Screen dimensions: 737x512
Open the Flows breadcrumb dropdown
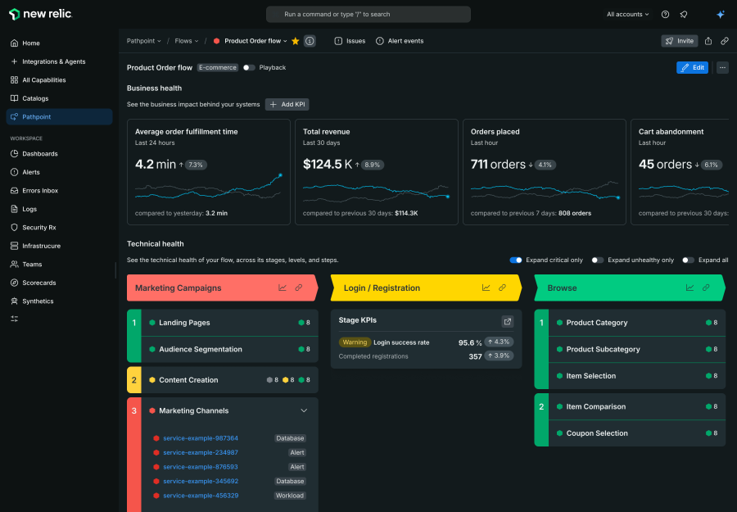point(187,41)
